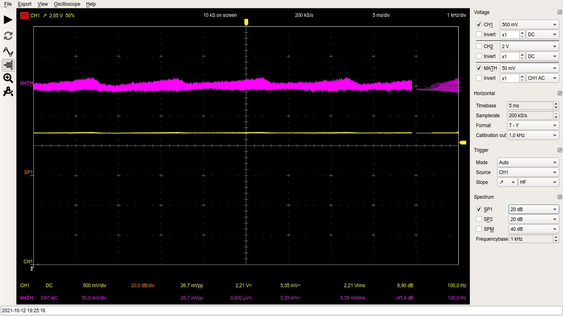Image resolution: width=563 pixels, height=316 pixels.
Task: Click the CH2 probe x1 stepper
Action: pyautogui.click(x=522, y=56)
